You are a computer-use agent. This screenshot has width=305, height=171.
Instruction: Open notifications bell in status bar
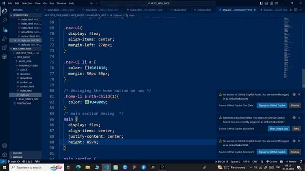tap(301, 161)
